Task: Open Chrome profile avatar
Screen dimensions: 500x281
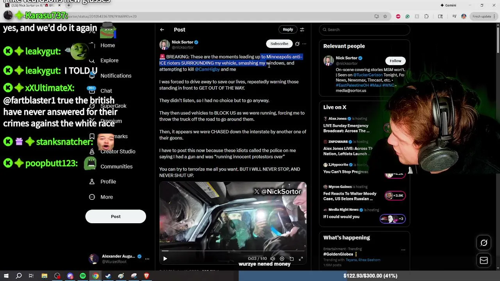Action: [464, 16]
